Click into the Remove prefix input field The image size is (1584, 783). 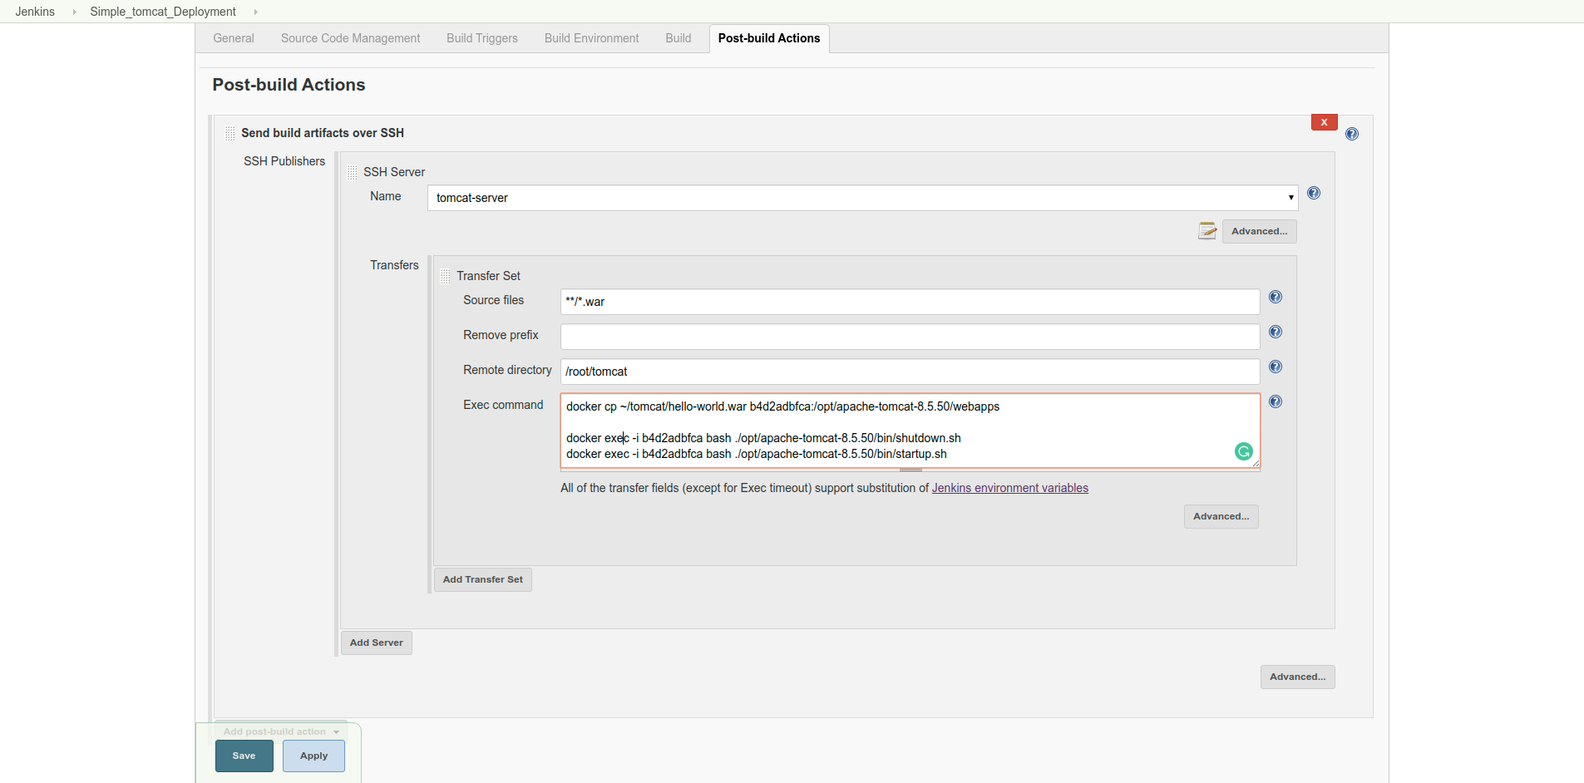(x=910, y=337)
